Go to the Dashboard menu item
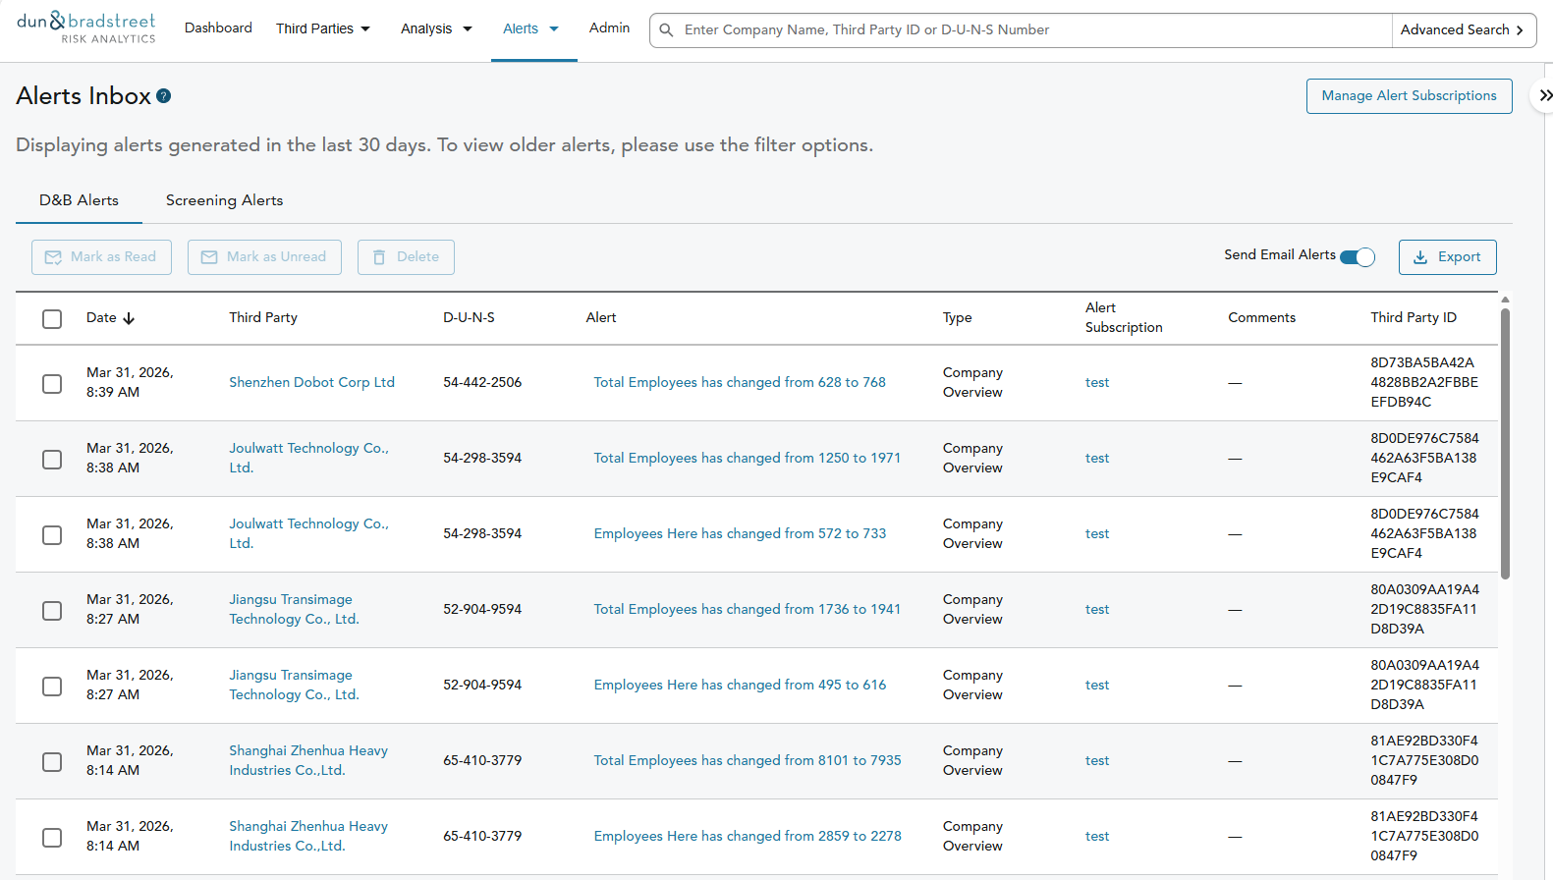 (218, 28)
